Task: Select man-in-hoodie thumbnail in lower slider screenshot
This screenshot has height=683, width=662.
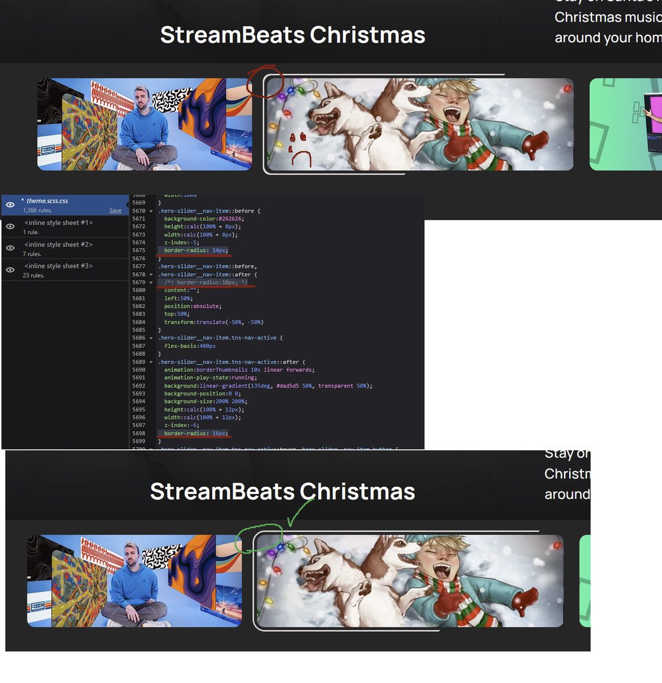Action: point(134,581)
